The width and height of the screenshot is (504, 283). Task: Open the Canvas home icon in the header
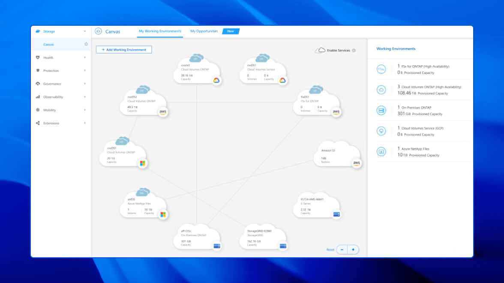pyautogui.click(x=99, y=31)
